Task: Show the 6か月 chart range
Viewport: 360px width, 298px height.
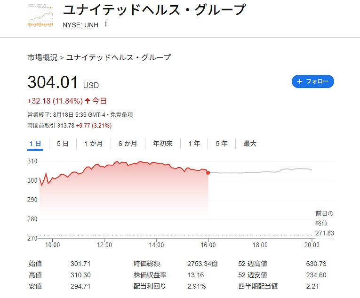Action: [x=128, y=144]
